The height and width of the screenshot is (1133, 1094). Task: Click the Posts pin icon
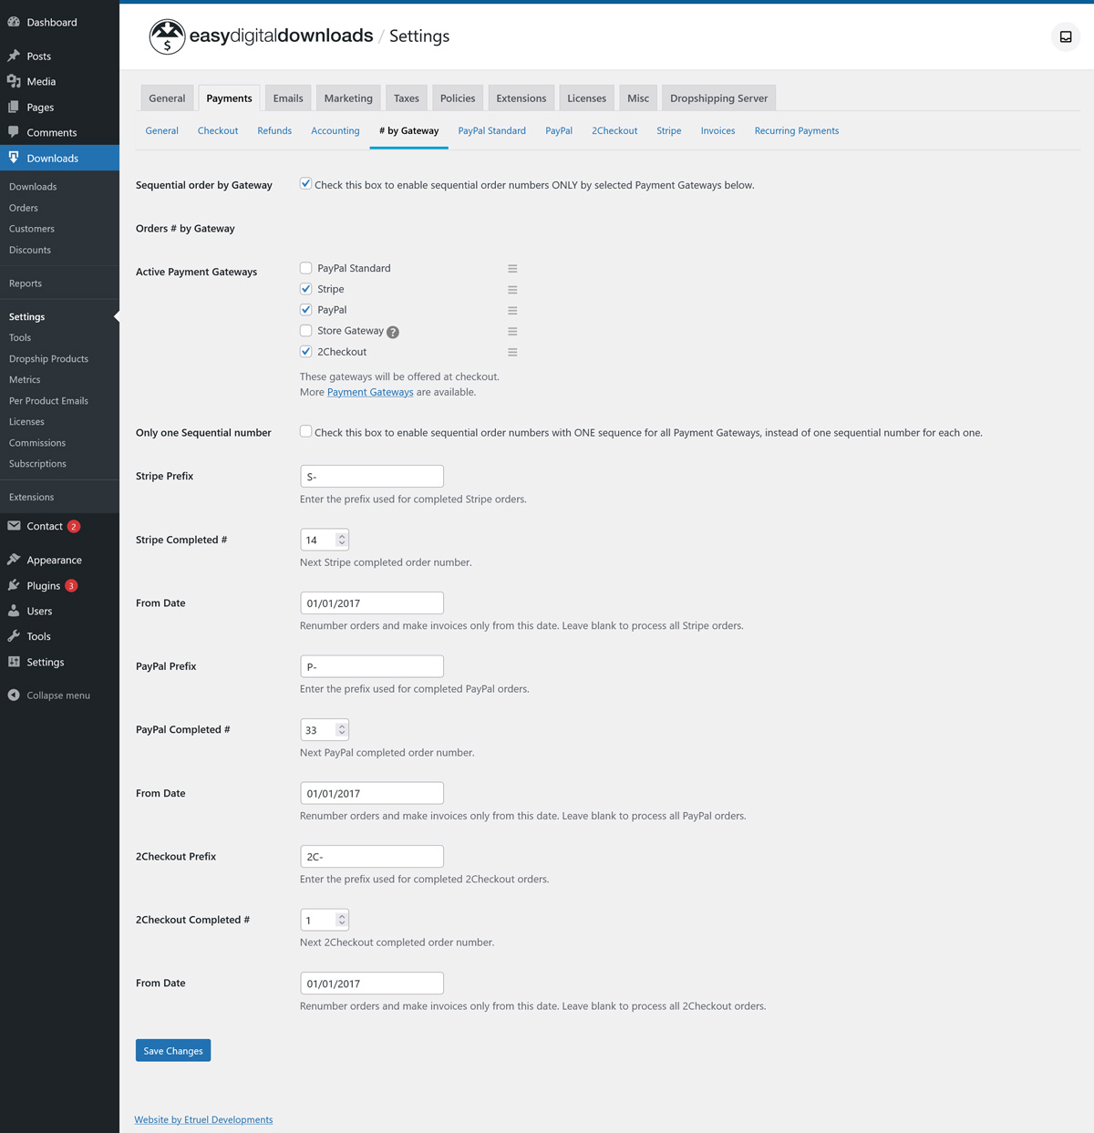14,56
